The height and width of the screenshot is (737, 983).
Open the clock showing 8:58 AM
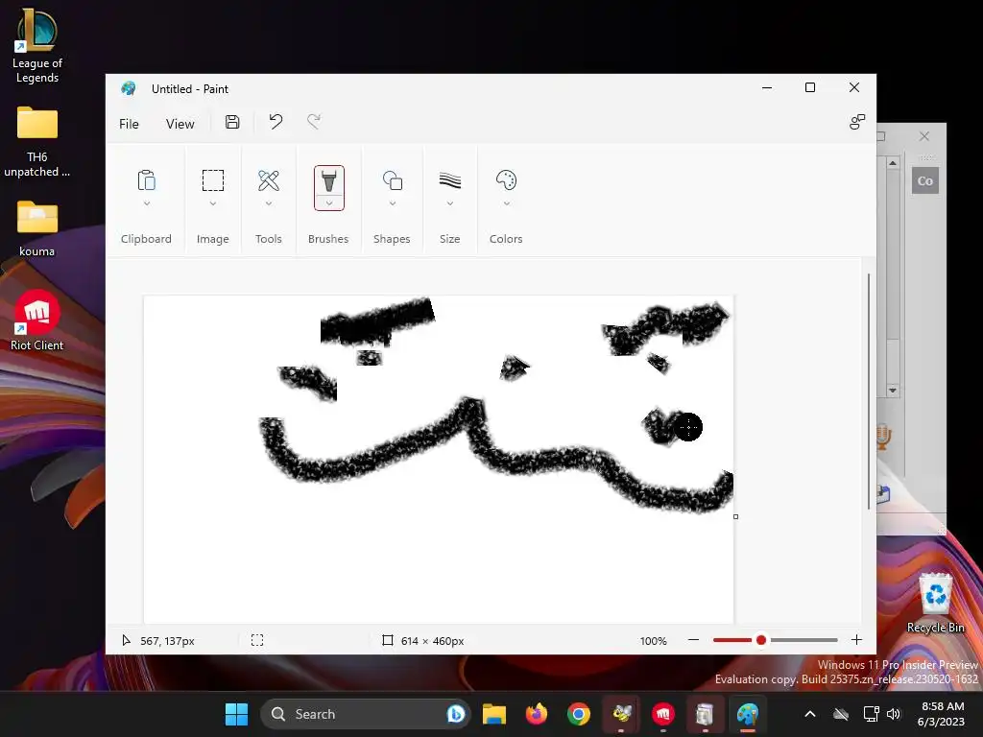(x=942, y=714)
